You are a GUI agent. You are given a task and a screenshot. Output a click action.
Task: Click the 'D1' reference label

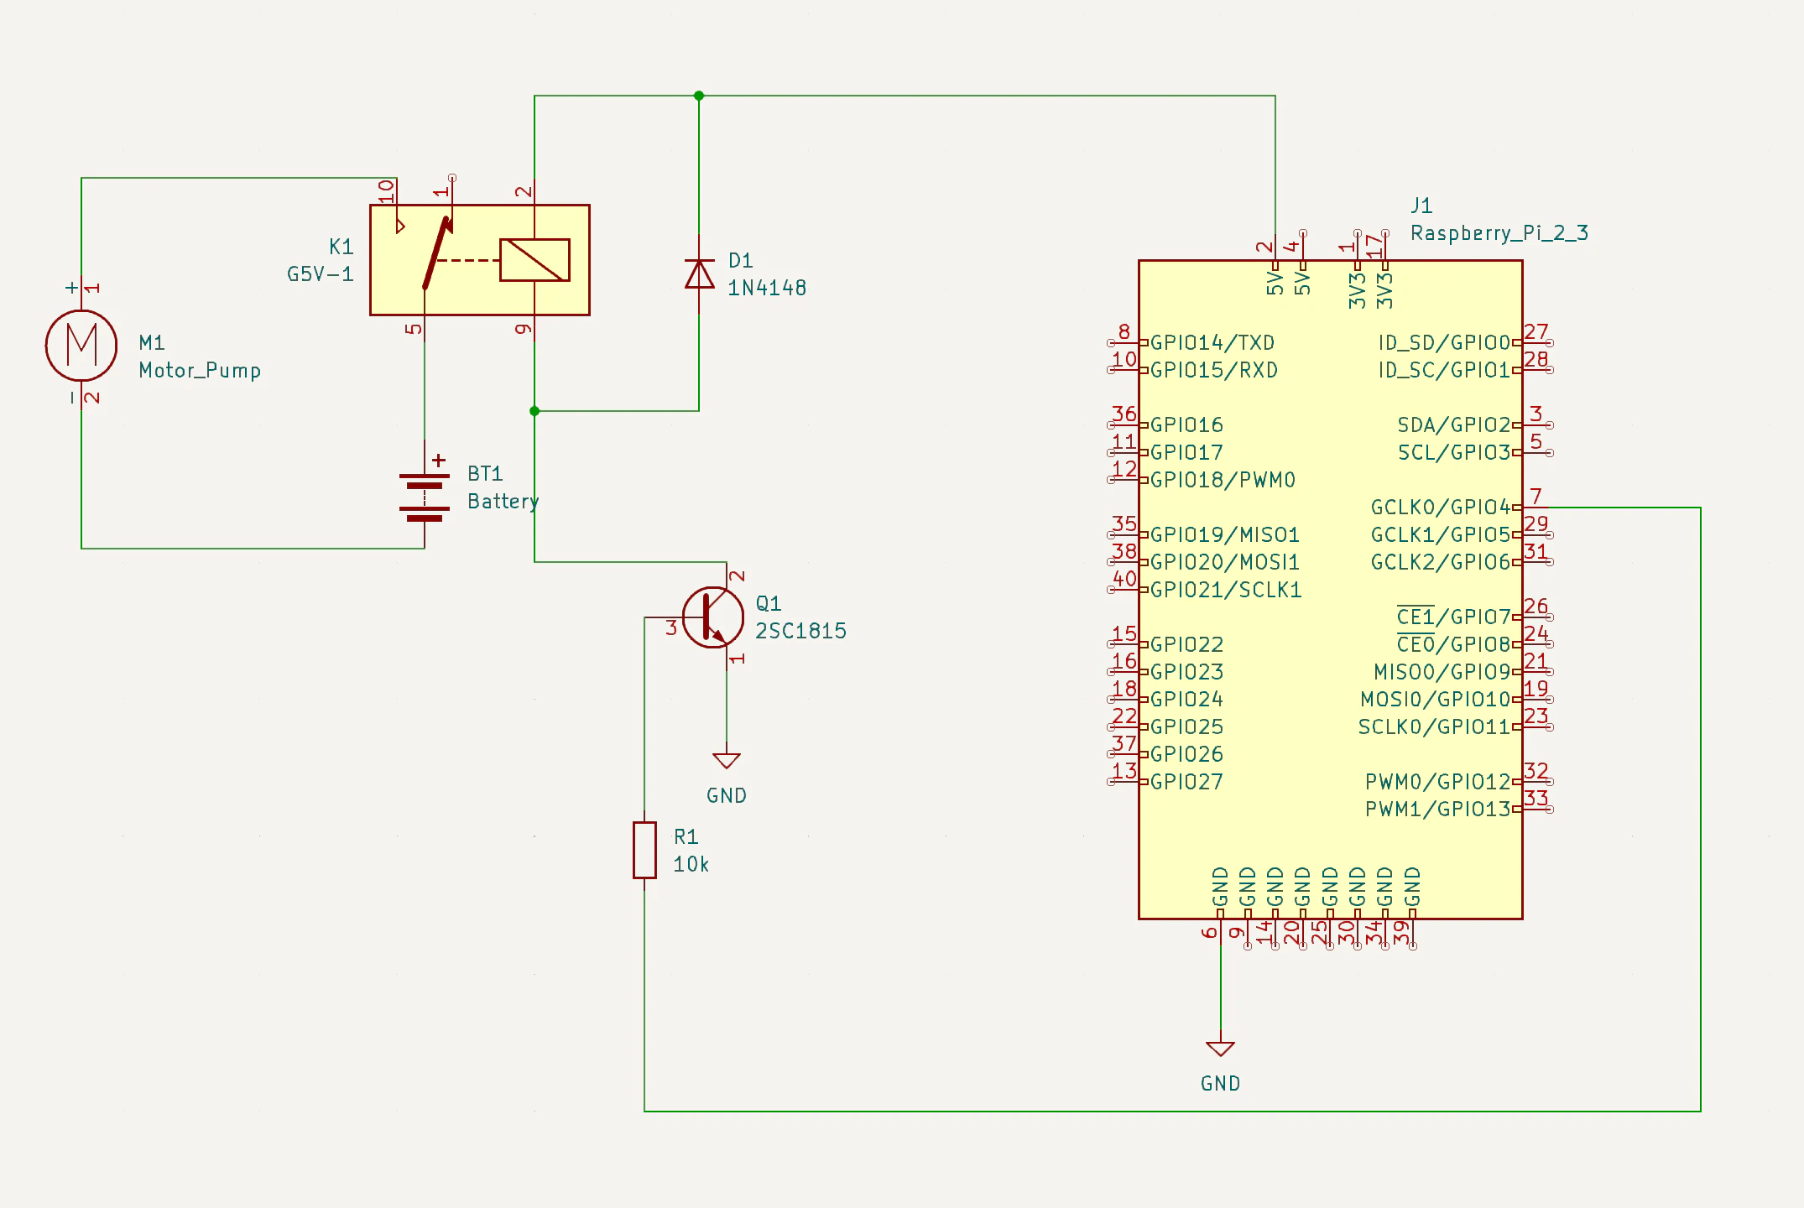[x=741, y=260]
